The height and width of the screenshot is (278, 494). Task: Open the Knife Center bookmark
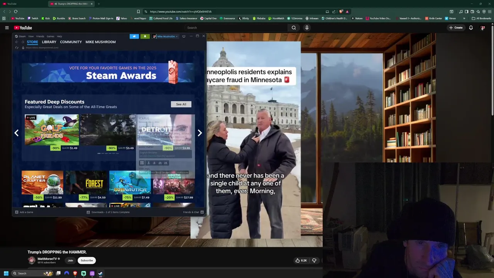click(433, 18)
